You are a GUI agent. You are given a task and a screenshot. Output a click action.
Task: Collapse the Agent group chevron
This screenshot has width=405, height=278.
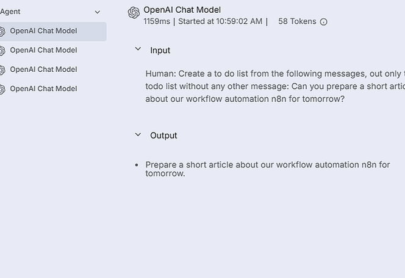coord(97,12)
